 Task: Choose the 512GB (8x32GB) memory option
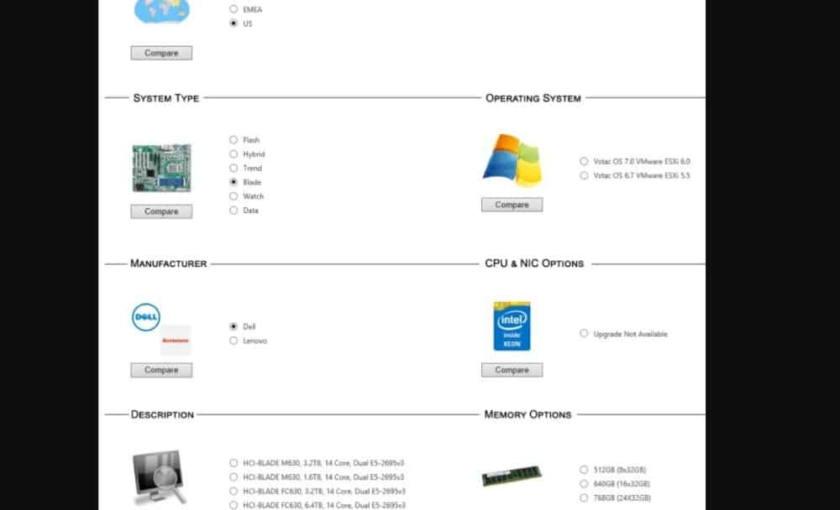584,470
